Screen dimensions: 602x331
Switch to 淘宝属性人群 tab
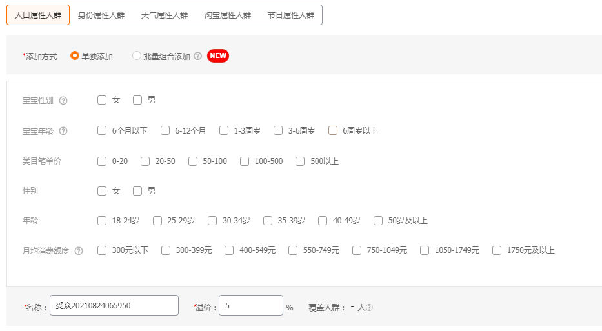point(228,15)
